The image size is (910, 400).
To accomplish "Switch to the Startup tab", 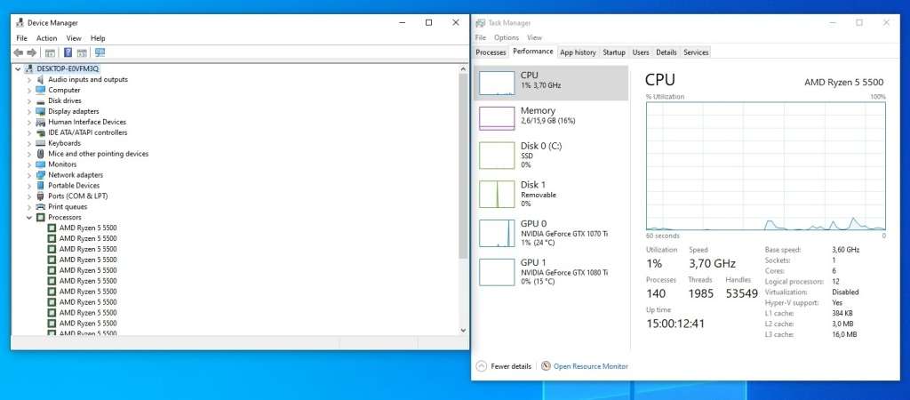I will (x=614, y=52).
